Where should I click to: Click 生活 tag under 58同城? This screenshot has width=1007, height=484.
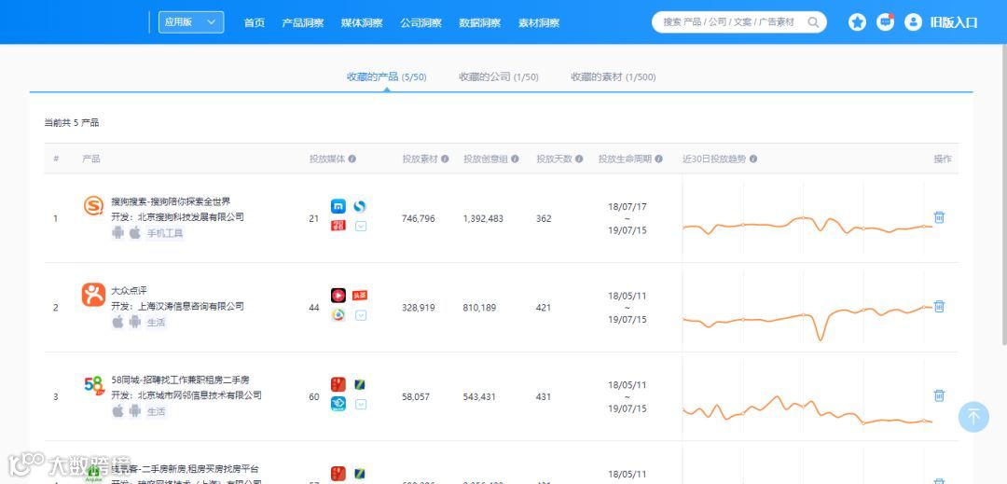[156, 411]
